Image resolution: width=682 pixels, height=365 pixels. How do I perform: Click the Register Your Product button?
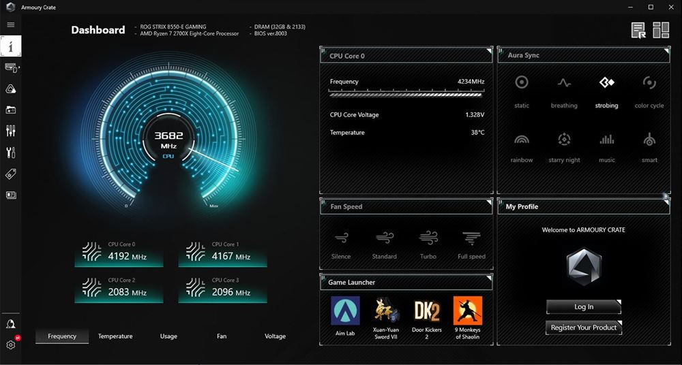(x=584, y=328)
